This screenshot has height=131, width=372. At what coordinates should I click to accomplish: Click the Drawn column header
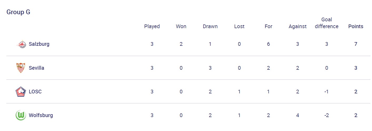coord(210,26)
